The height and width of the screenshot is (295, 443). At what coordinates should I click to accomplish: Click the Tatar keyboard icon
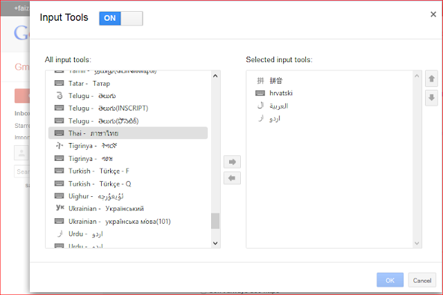point(60,83)
